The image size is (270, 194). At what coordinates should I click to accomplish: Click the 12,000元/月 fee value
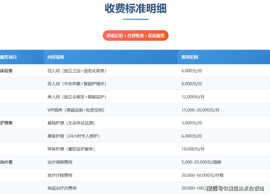coord(193,97)
